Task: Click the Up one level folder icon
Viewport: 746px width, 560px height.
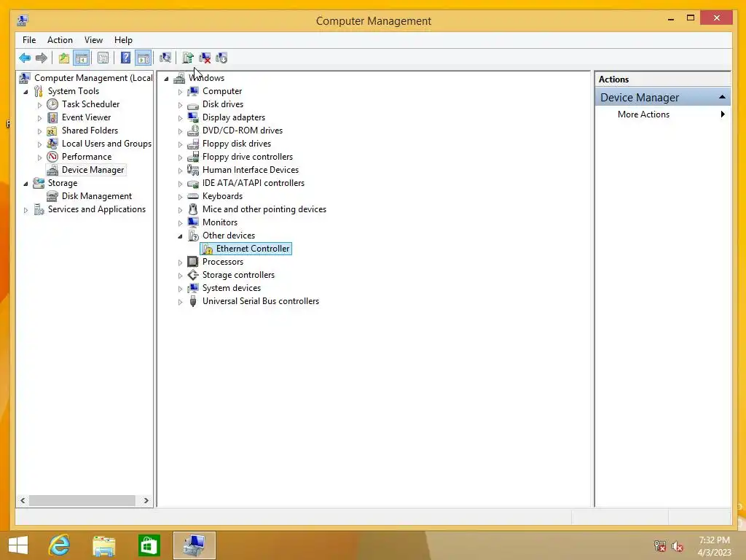Action: [64, 58]
